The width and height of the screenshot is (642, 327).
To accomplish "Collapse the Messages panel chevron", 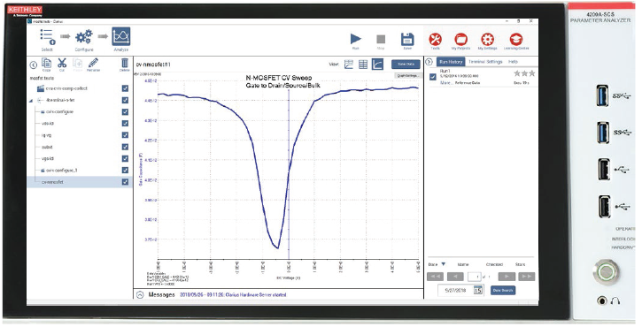I will 140,294.
